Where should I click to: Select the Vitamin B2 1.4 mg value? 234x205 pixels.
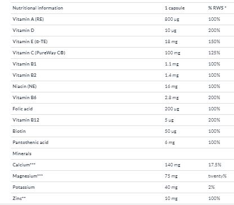point(172,75)
